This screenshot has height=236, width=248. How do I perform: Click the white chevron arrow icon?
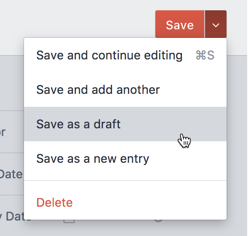tap(216, 25)
